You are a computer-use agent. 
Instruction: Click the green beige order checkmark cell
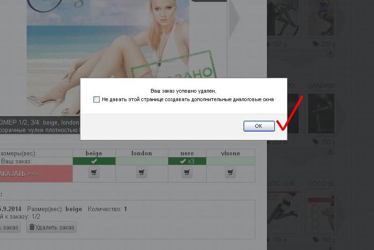click(x=94, y=161)
